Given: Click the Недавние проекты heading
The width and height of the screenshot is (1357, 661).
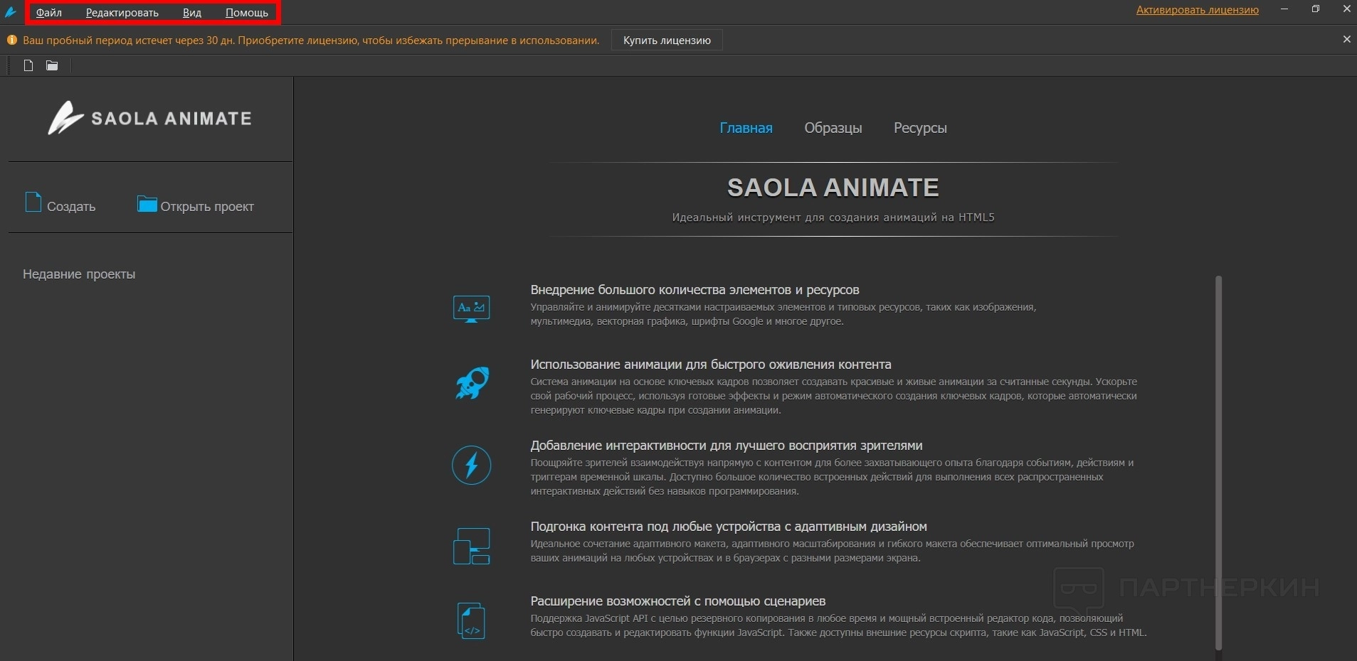Looking at the screenshot, I should click(79, 274).
